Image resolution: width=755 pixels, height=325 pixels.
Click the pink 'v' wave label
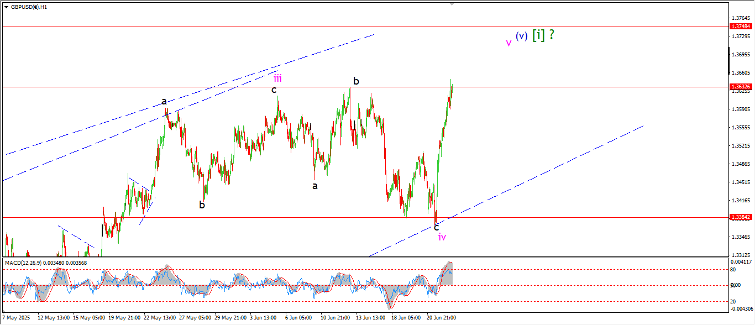pos(508,43)
